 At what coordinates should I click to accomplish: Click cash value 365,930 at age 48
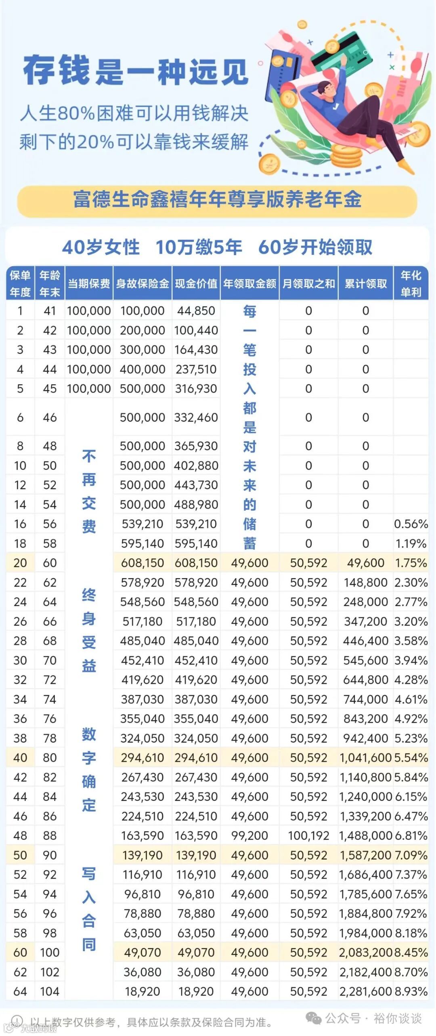pyautogui.click(x=196, y=446)
